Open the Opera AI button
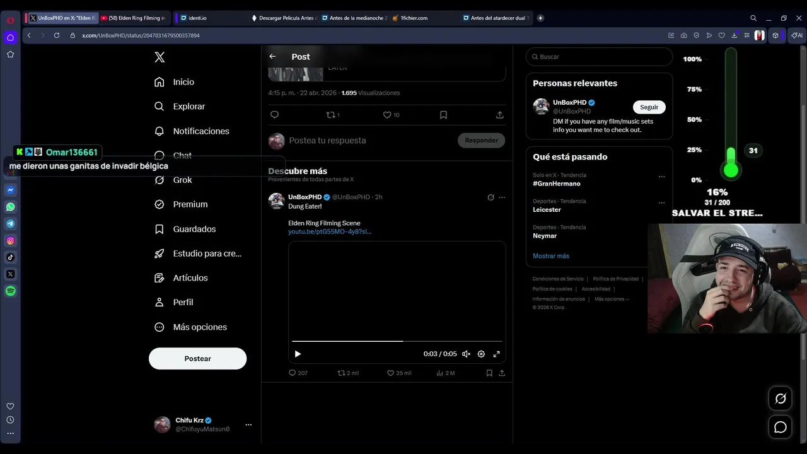 (798, 35)
